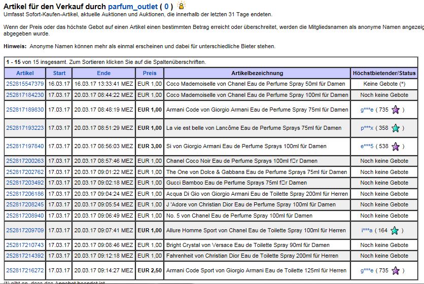This screenshot has width=424, height=284.
Task: Click 'Keine Gebote (*)' status cell
Action: tap(384, 84)
